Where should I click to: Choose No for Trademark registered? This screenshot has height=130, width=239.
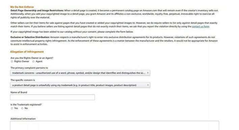[x=22, y=108]
